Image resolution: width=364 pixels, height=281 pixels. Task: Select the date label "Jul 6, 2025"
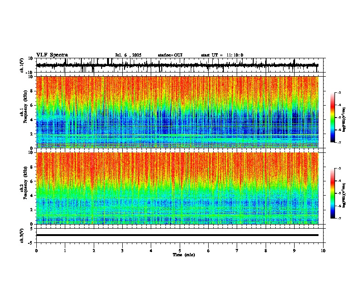pyautogui.click(x=128, y=55)
